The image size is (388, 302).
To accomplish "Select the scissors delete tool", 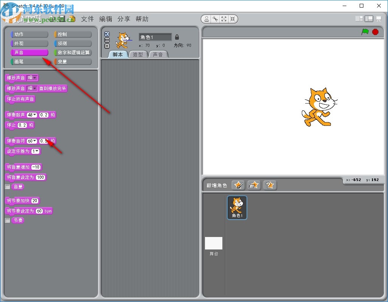I will tap(215, 19).
